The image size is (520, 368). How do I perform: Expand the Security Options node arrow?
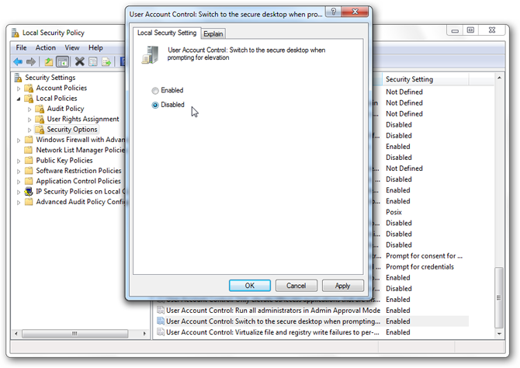click(x=29, y=130)
